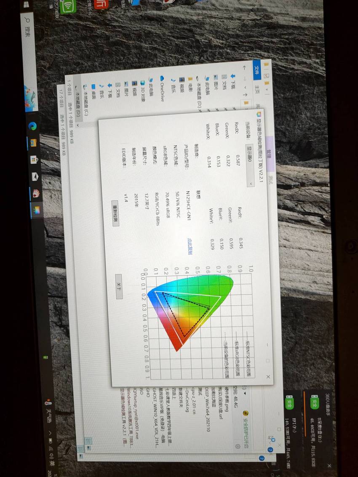Click 安全 icon for U深度U盘(E:)
Viewport: 358px width, 477px height.
(314, 402)
